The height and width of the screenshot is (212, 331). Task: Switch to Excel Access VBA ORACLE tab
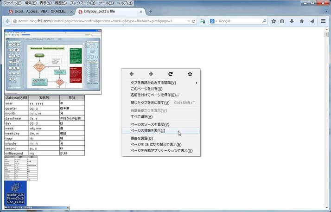(41, 12)
